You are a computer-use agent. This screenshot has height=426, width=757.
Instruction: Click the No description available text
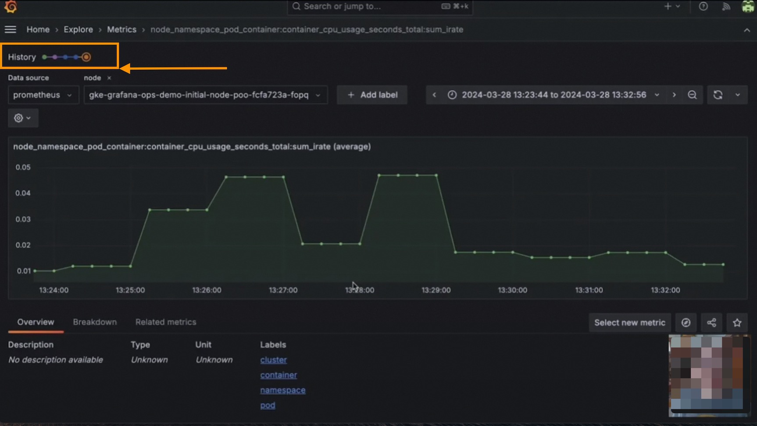pos(56,360)
